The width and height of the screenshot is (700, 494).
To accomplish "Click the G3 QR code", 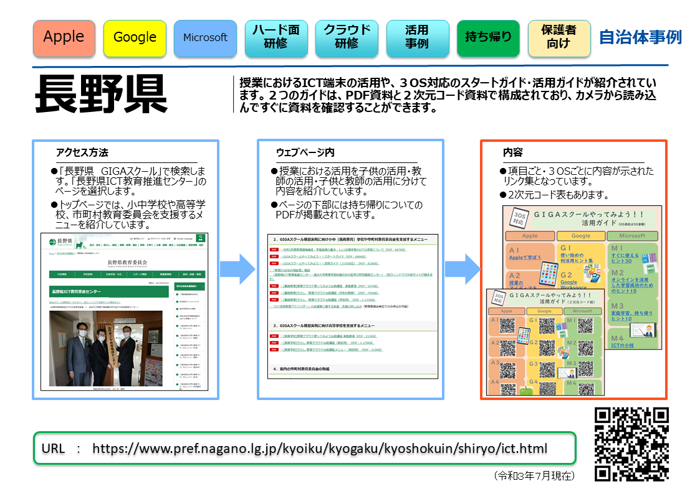I will 547,370.
